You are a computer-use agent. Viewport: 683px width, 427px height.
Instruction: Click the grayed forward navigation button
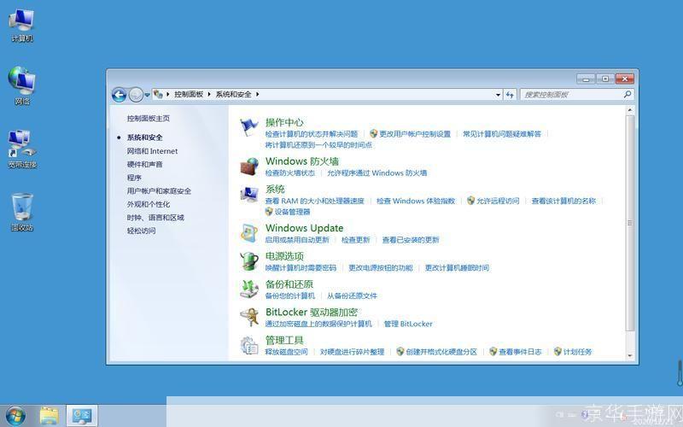point(136,95)
